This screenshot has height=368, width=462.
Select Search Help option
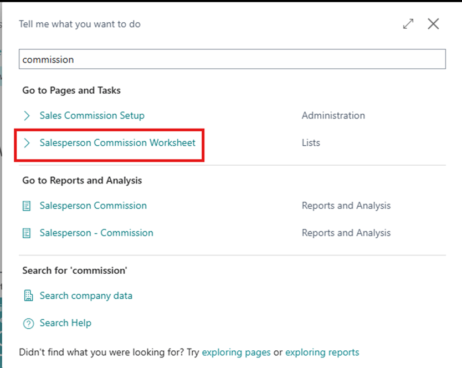click(65, 323)
